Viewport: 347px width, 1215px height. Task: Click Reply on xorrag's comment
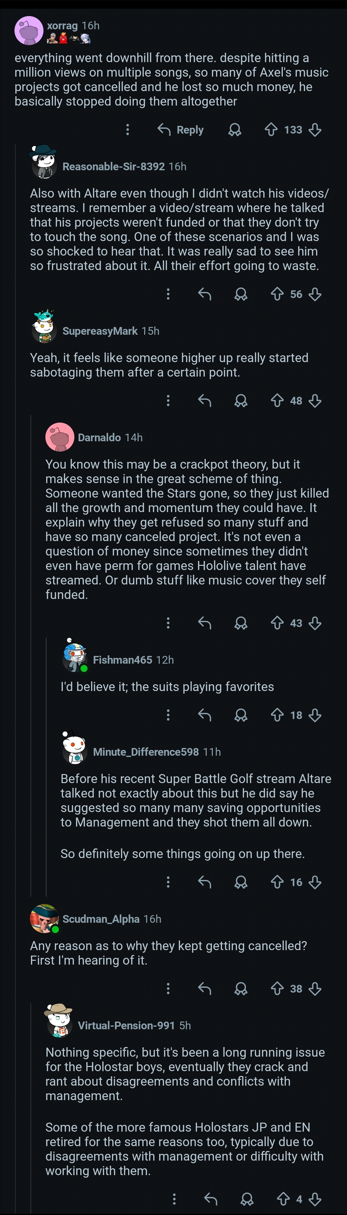pos(181,130)
